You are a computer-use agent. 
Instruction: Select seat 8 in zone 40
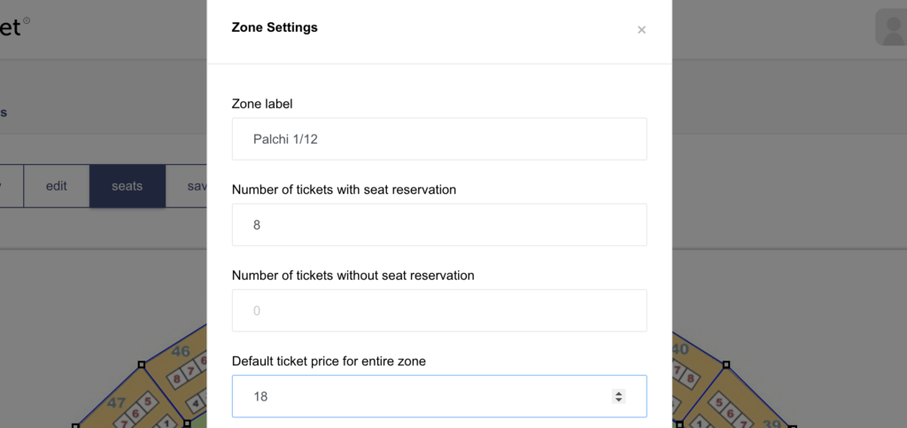pyautogui.click(x=690, y=379)
